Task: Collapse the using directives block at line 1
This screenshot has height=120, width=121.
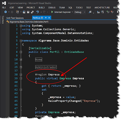Action: tap(21, 26)
